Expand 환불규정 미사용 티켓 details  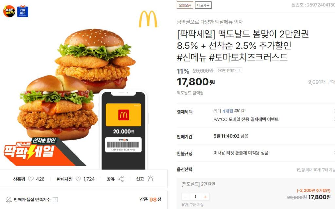coord(334,153)
